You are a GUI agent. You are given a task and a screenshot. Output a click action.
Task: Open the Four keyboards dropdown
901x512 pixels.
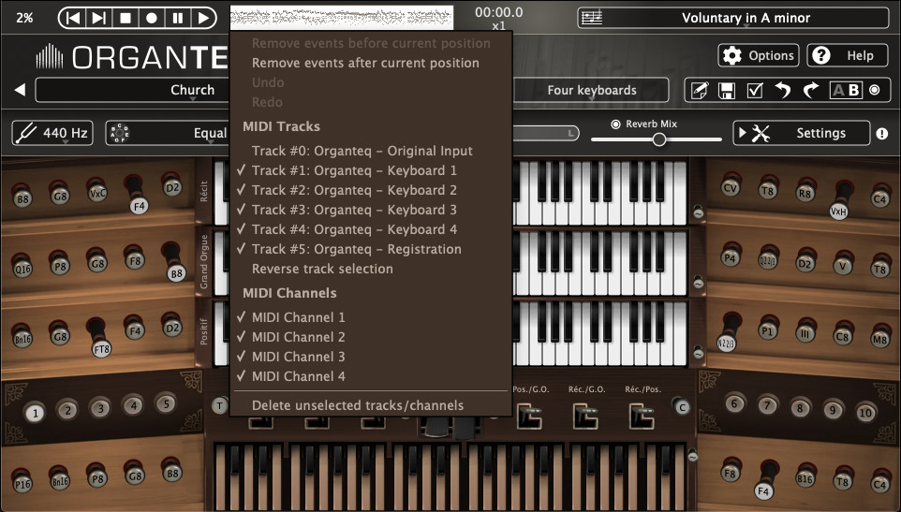pyautogui.click(x=591, y=90)
